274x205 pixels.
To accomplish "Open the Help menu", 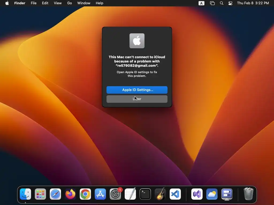I will click(100, 3).
